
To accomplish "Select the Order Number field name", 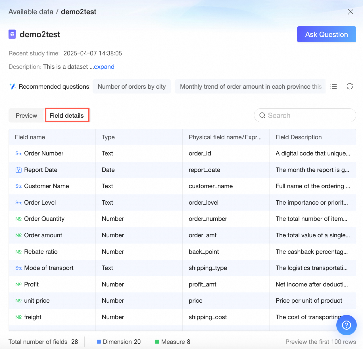I will [x=44, y=153].
